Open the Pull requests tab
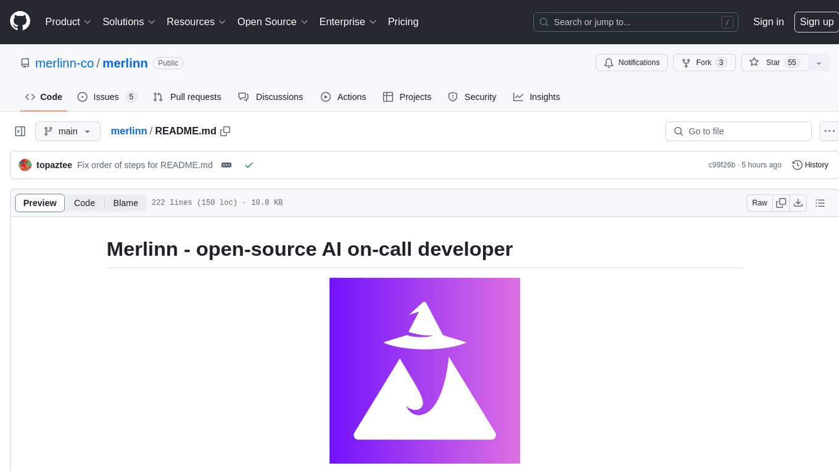 [x=187, y=97]
